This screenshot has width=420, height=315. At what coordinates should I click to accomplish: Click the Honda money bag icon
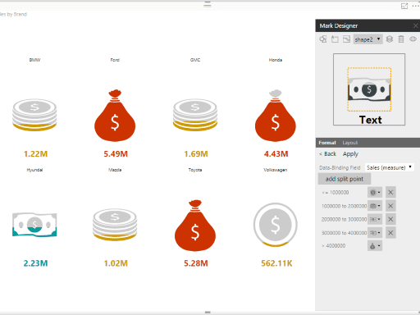(x=276, y=116)
